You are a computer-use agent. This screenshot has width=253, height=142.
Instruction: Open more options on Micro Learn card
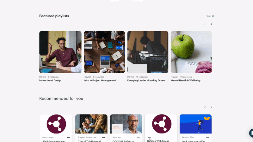69,138
